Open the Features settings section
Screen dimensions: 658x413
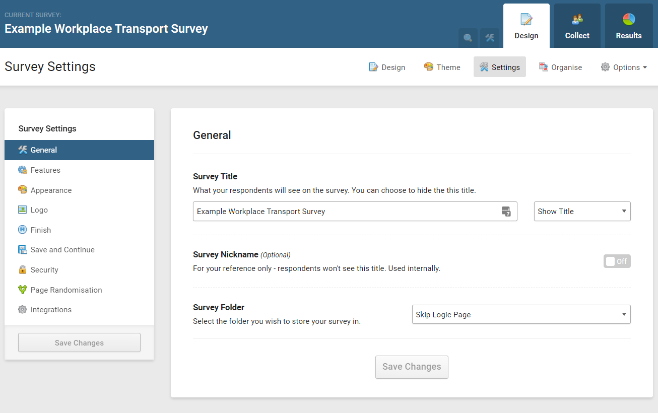45,170
